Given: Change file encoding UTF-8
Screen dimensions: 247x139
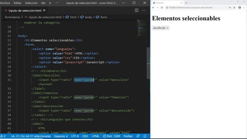Looking at the screenshot, I should pyautogui.click(x=75, y=136).
